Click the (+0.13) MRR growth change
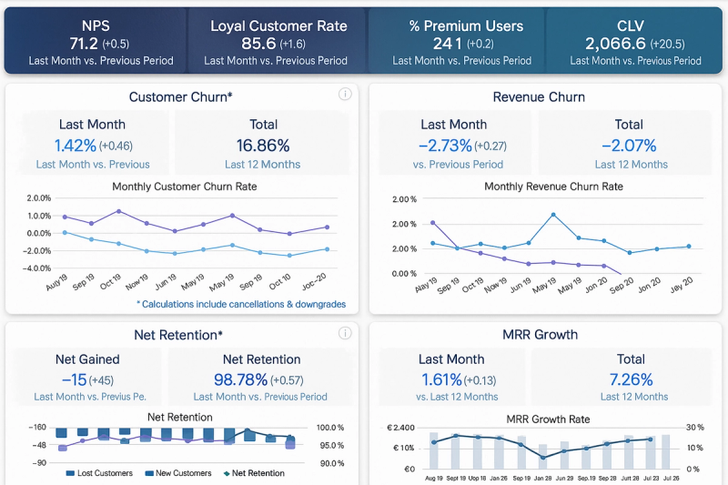The image size is (728, 485). [480, 380]
